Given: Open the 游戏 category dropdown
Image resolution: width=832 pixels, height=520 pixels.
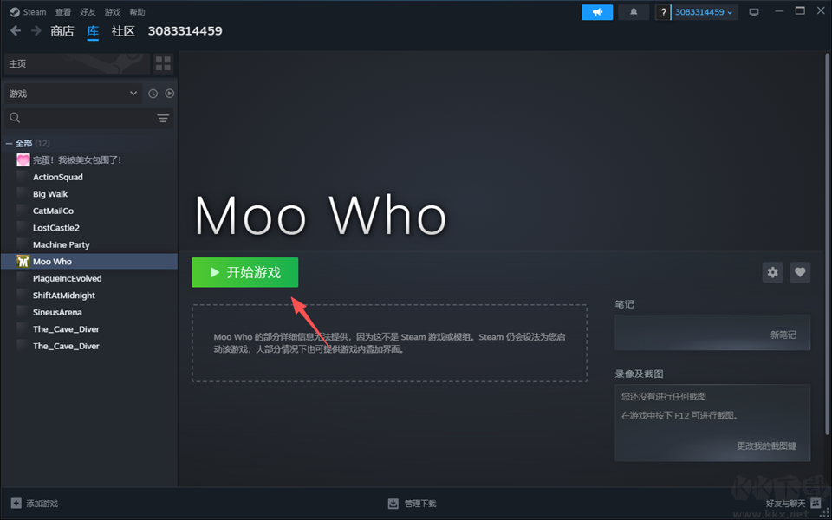Looking at the screenshot, I should click(73, 94).
